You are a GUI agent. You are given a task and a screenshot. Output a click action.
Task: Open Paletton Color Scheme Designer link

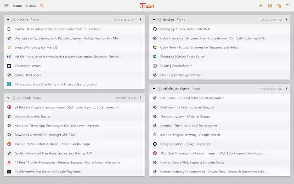(187, 107)
